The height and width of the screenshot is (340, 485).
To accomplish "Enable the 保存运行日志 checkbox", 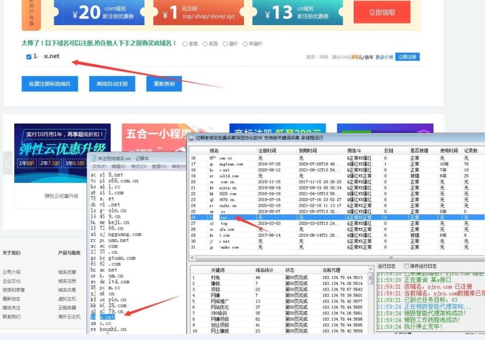I will [x=406, y=266].
